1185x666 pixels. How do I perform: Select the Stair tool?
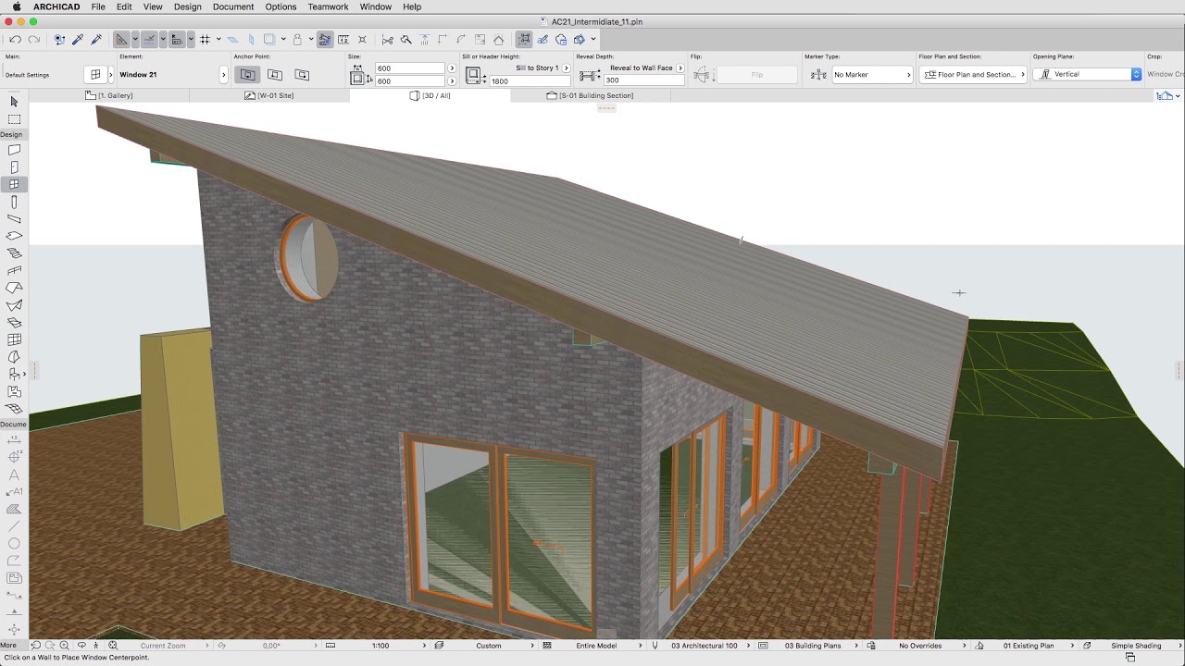coord(14,253)
